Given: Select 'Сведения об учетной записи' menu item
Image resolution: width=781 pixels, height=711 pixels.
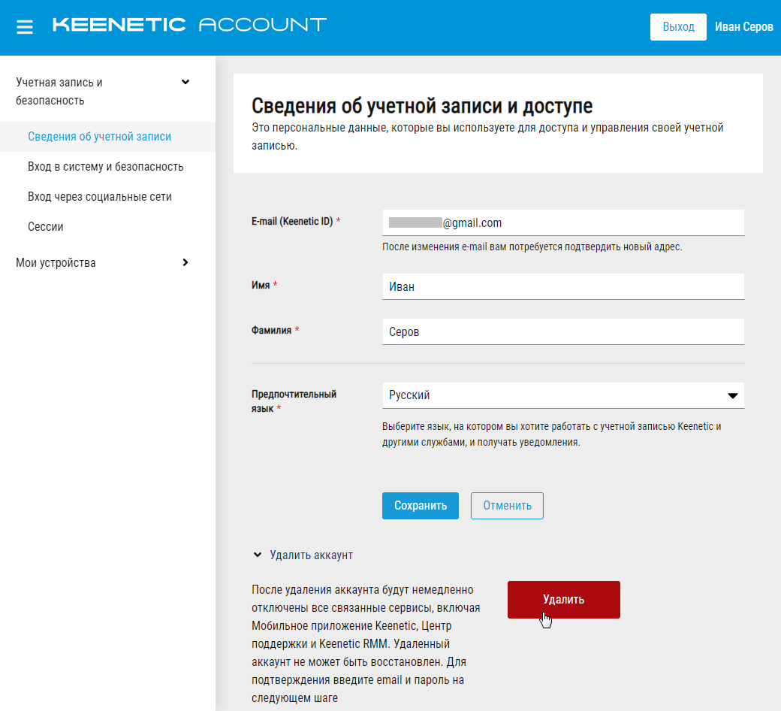Looking at the screenshot, I should click(x=99, y=137).
